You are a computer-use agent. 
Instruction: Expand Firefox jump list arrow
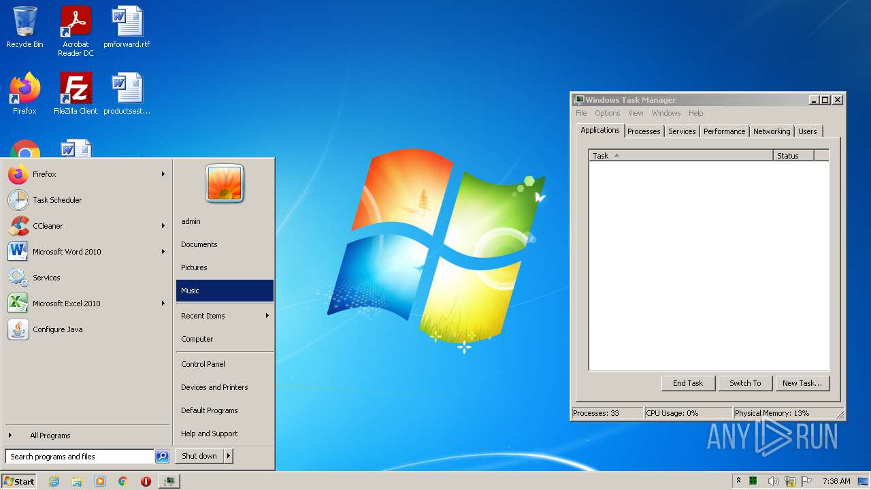[x=163, y=174]
